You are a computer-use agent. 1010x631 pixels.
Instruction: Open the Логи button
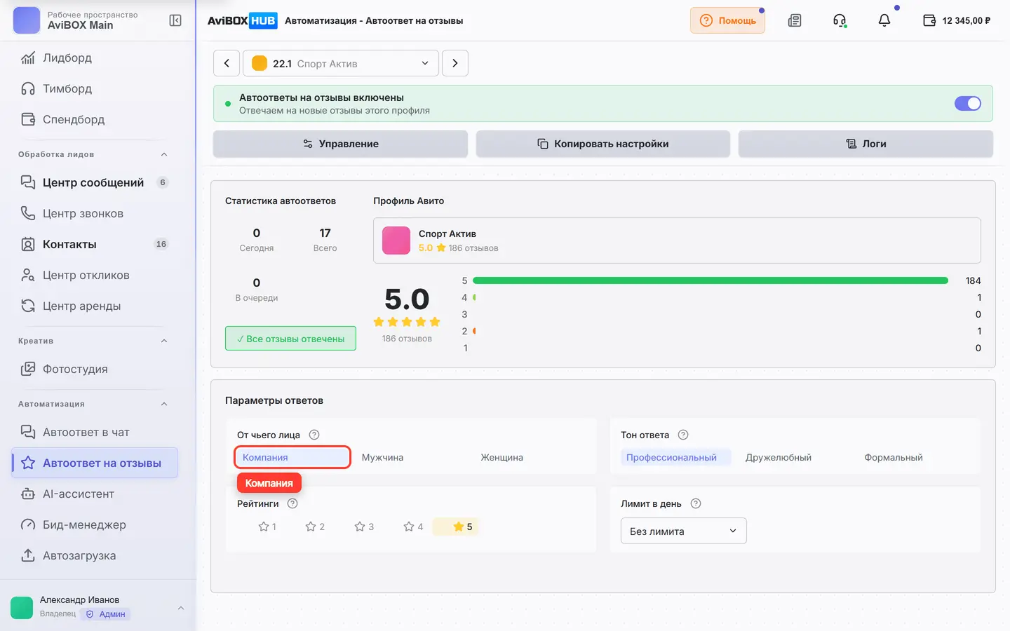866,144
